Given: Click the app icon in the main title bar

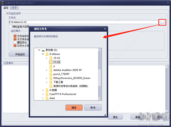Looking at the screenshot, I should 3,3.
